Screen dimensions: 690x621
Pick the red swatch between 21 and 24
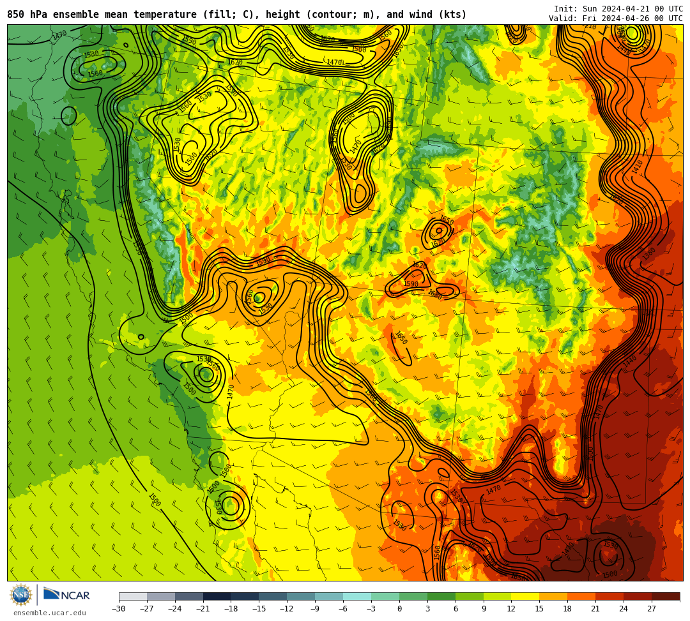[x=610, y=596]
